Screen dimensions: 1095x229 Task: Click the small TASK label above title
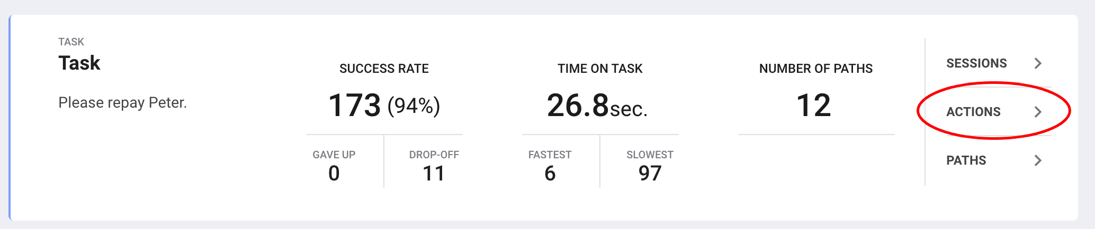click(71, 42)
